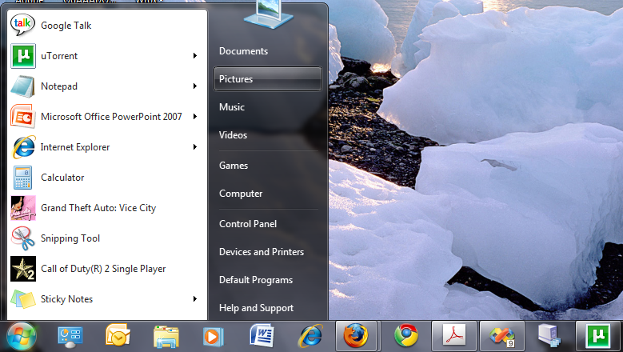Viewport: 623px width, 352px height.
Task: Open Outlook from the taskbar
Action: (118, 336)
